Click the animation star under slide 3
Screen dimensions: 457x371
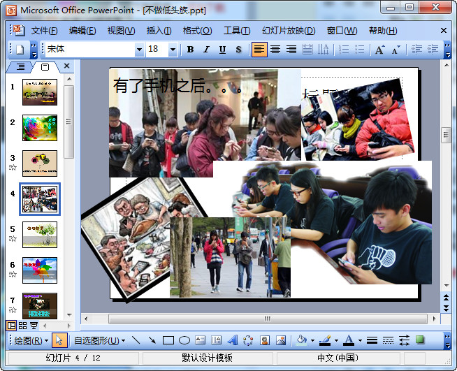pos(13,167)
